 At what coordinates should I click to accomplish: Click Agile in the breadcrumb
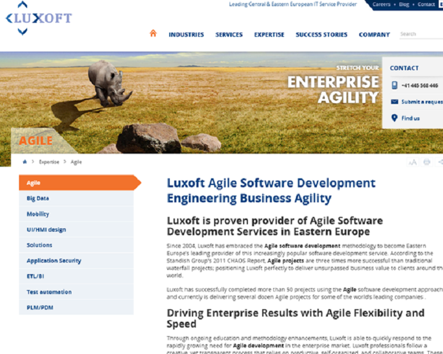[x=76, y=162]
